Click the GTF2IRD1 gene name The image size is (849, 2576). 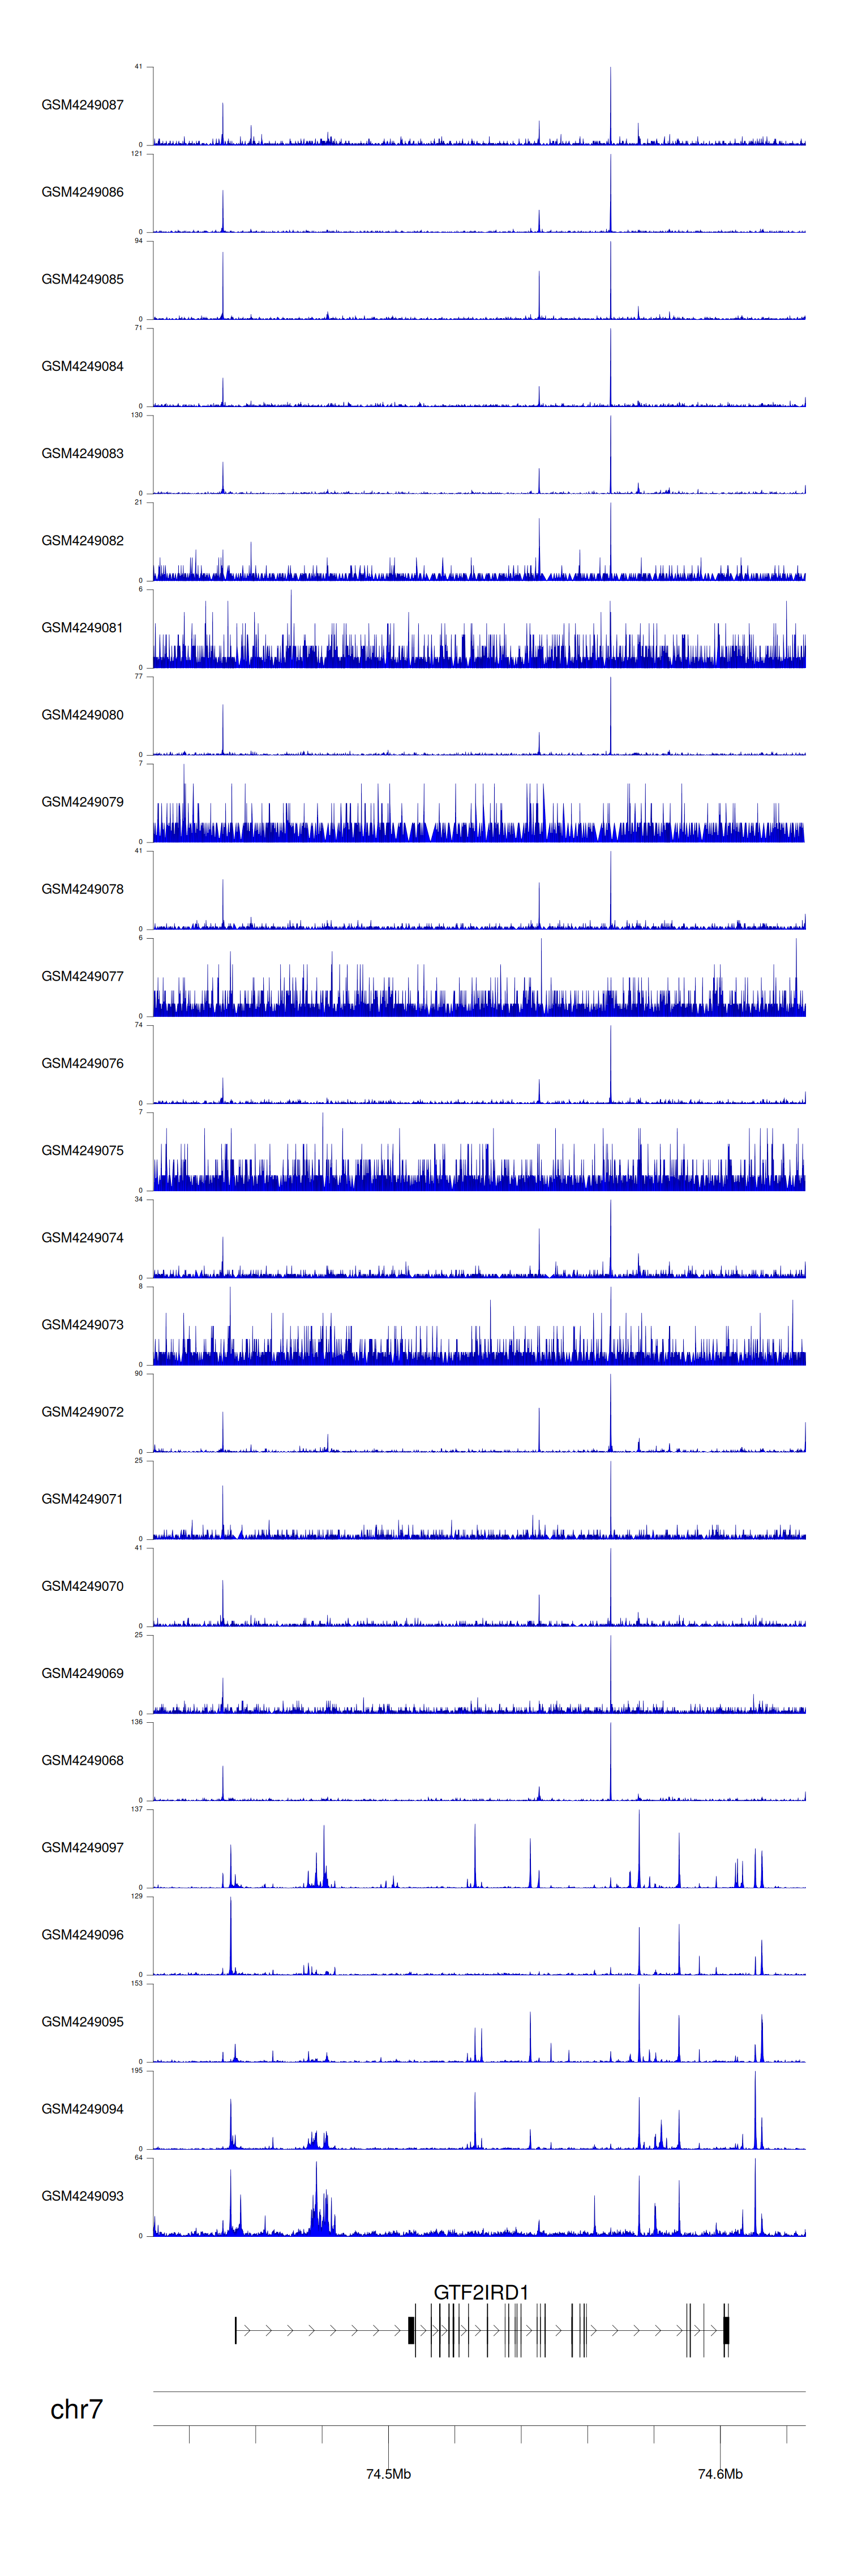[480, 2292]
